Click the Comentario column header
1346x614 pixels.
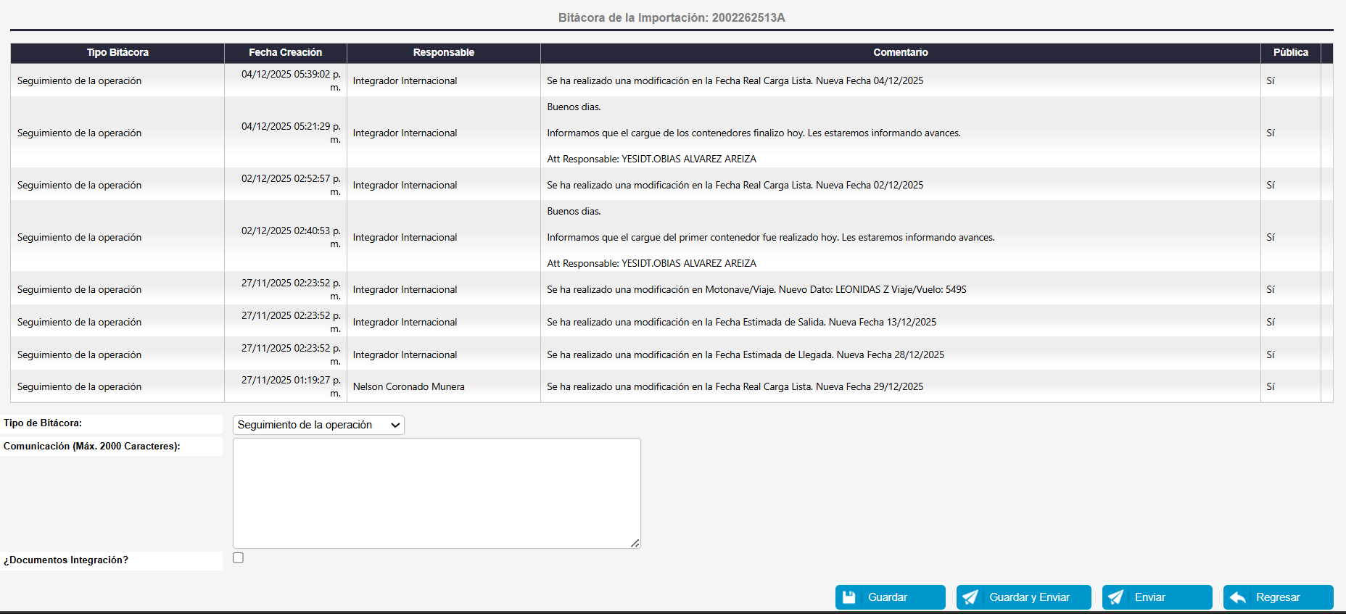(x=900, y=52)
